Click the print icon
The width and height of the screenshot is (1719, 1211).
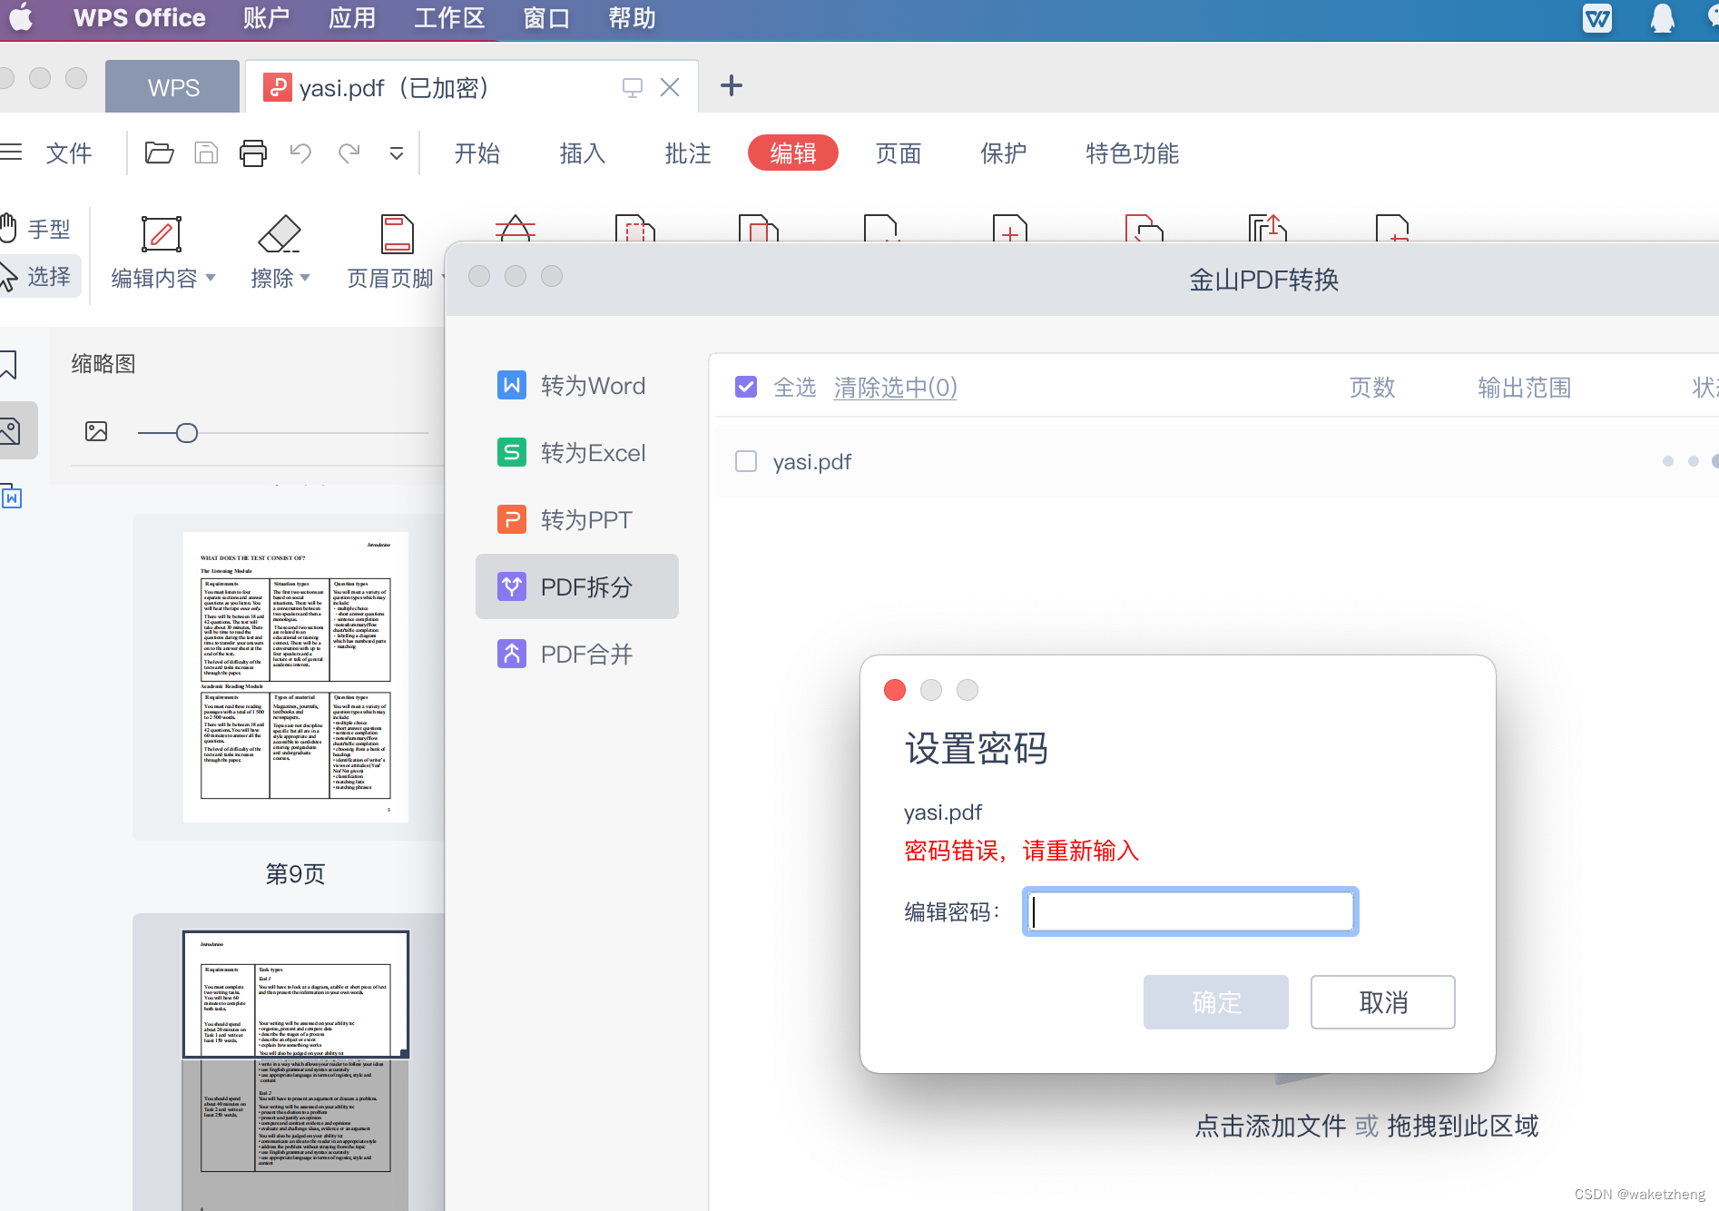[x=253, y=153]
